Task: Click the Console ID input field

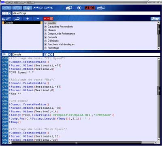Action: tap(28, 54)
